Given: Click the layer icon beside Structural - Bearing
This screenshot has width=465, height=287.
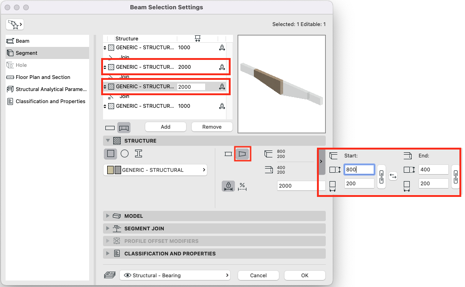Looking at the screenshot, I should (110, 275).
